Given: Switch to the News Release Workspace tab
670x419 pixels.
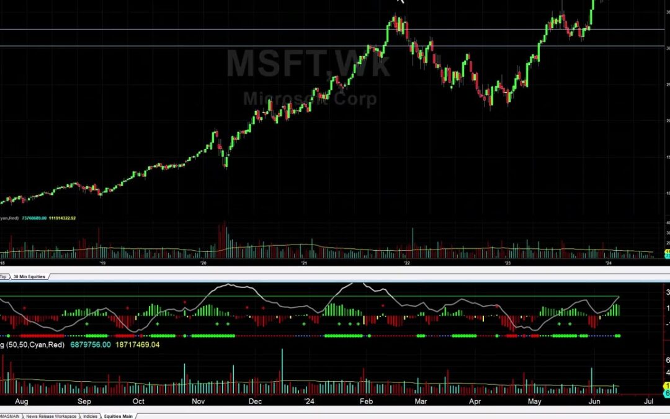Looking at the screenshot, I should pyautogui.click(x=51, y=416).
